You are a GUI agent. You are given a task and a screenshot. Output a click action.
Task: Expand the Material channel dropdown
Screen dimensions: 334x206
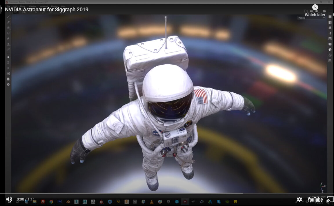(311, 18)
